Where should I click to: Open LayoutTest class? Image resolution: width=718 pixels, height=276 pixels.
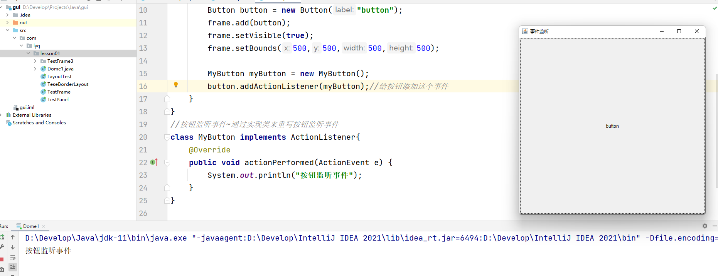(x=59, y=77)
